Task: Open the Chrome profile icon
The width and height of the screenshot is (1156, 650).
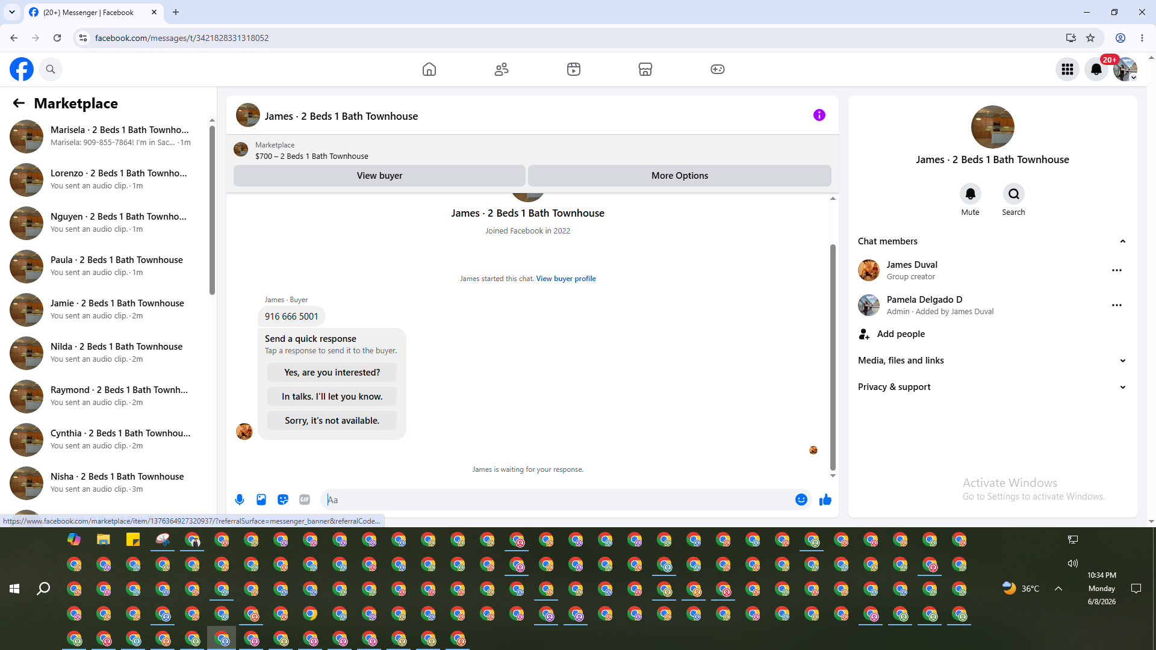Action: (1120, 38)
